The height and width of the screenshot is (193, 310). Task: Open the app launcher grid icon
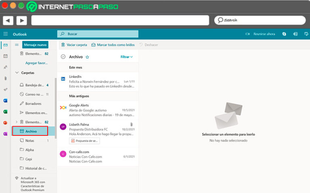[6, 34]
